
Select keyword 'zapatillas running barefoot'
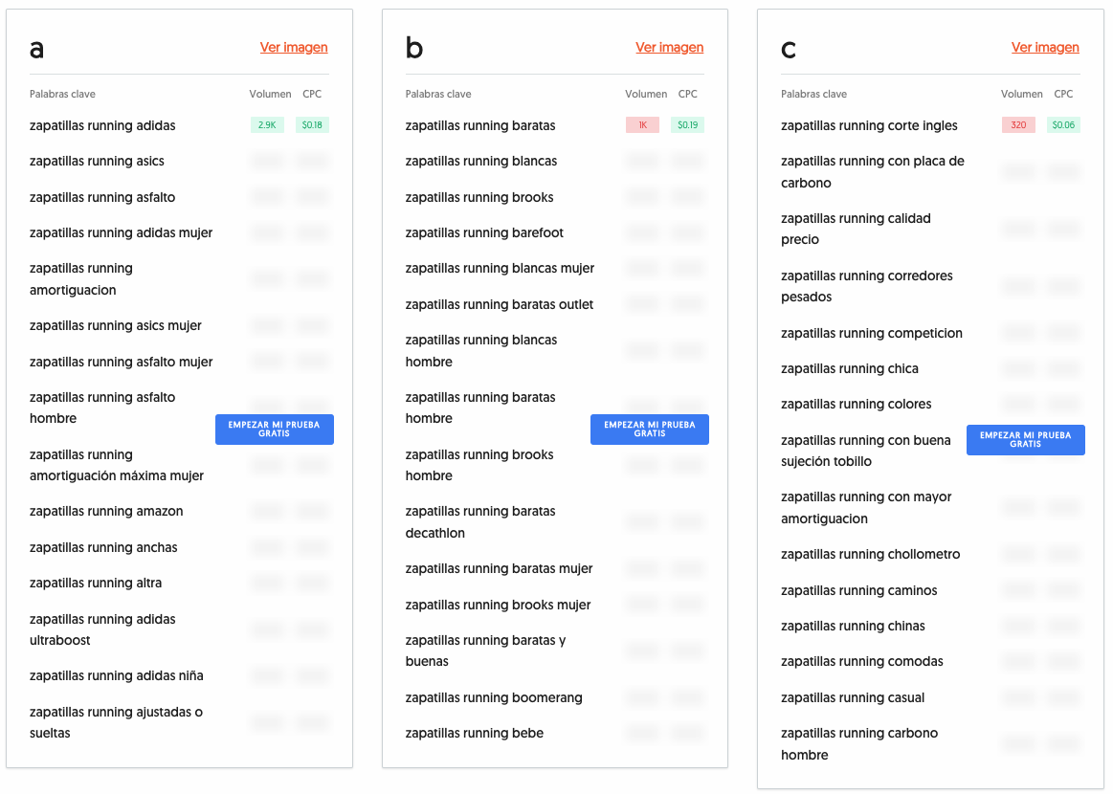tap(484, 232)
